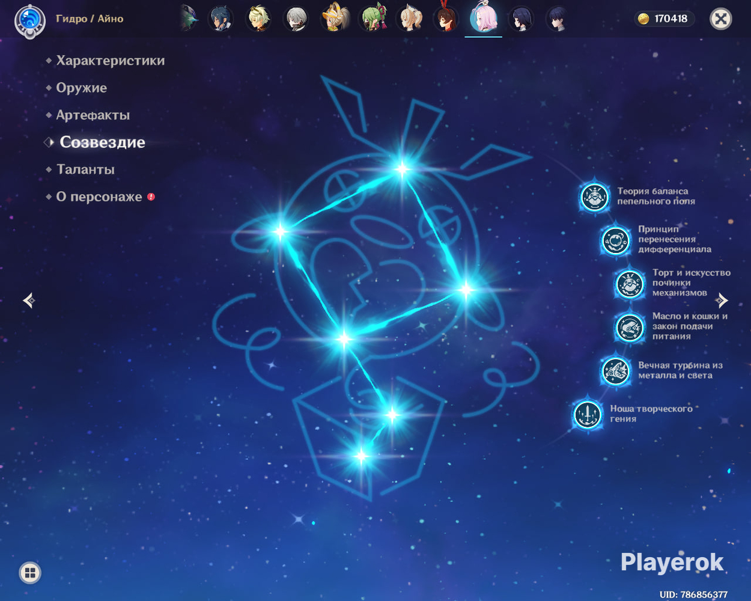Viewport: 751px width, 601px height.
Task: Select the Созвездие menu item
Action: click(102, 142)
